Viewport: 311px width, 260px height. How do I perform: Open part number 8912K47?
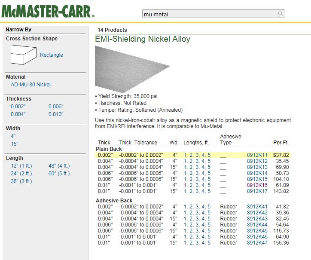(x=257, y=243)
